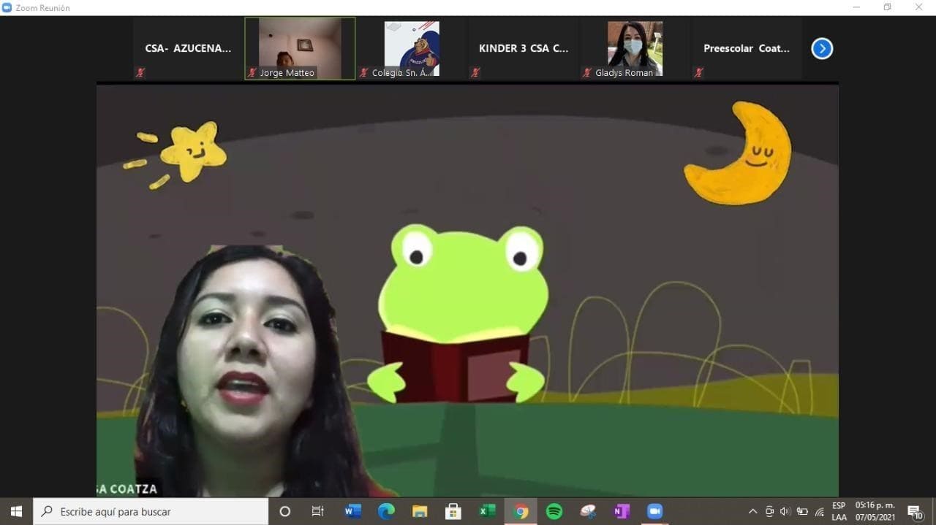936x525 pixels.
Task: Open the volume control in system tray
Action: [785, 511]
